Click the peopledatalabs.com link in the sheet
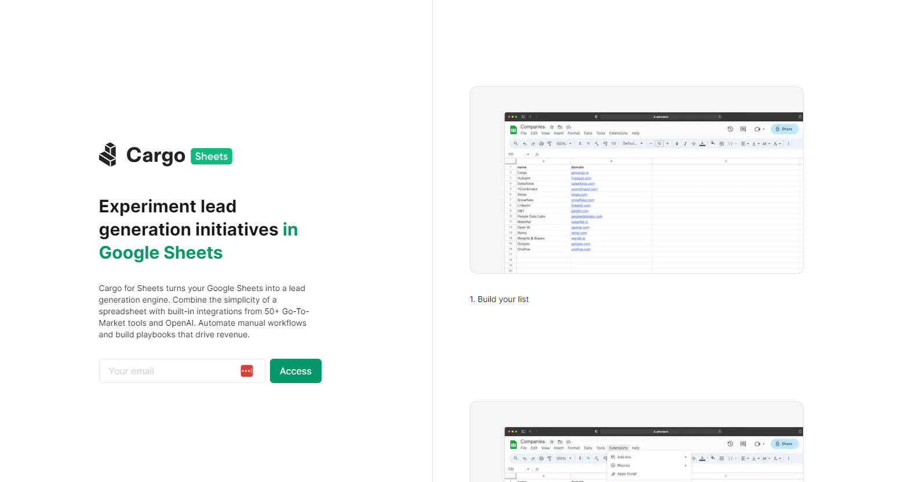Image resolution: width=923 pixels, height=482 pixels. [586, 216]
